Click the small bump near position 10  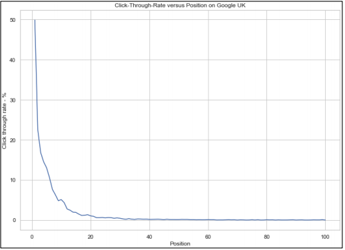point(61,199)
